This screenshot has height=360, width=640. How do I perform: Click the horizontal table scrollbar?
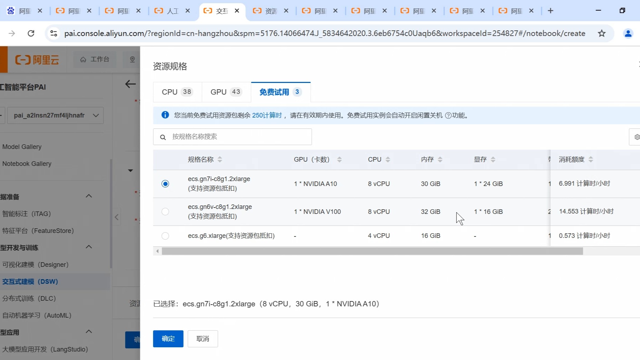[372, 251]
